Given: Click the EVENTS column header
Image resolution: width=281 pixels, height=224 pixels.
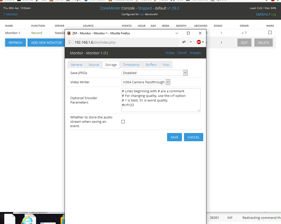Looking at the screenshot, I should tap(127, 26).
